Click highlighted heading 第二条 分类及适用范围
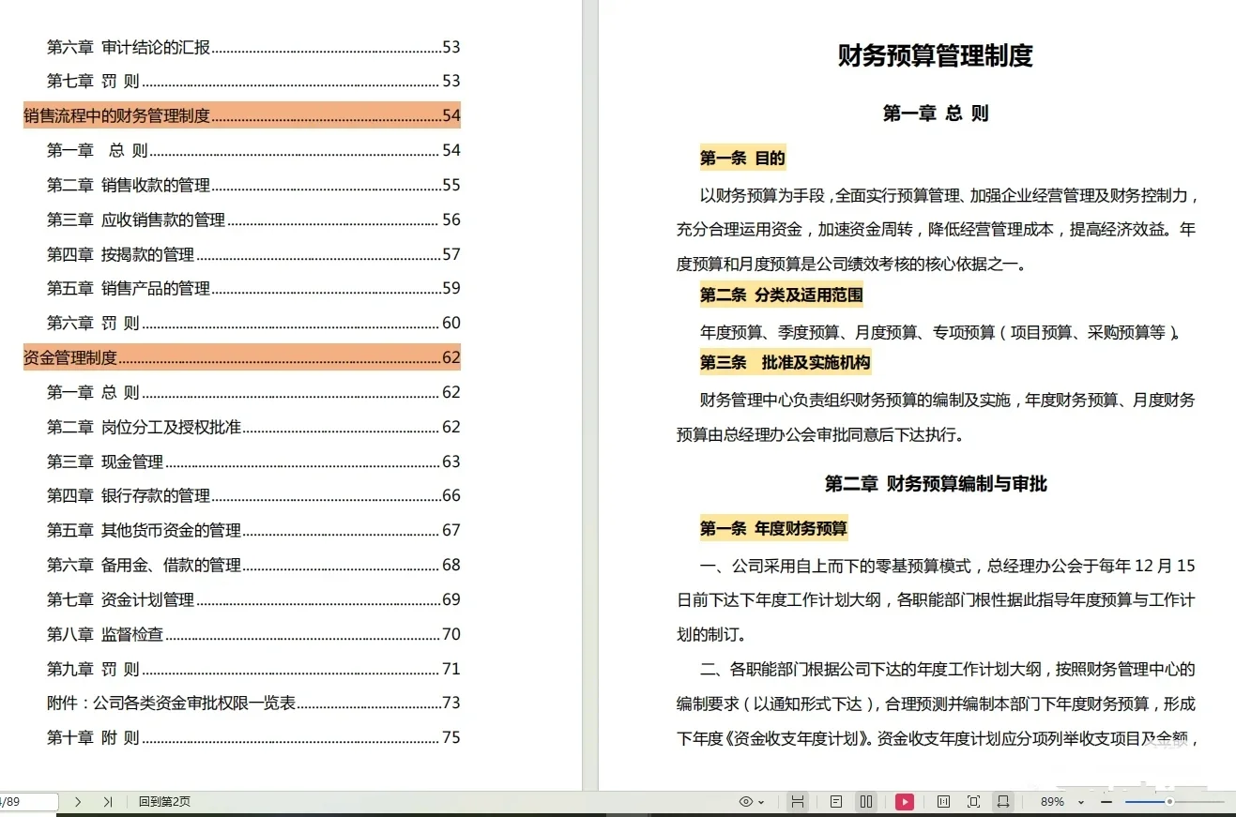Viewport: 1236px width, 817px height. (x=781, y=295)
